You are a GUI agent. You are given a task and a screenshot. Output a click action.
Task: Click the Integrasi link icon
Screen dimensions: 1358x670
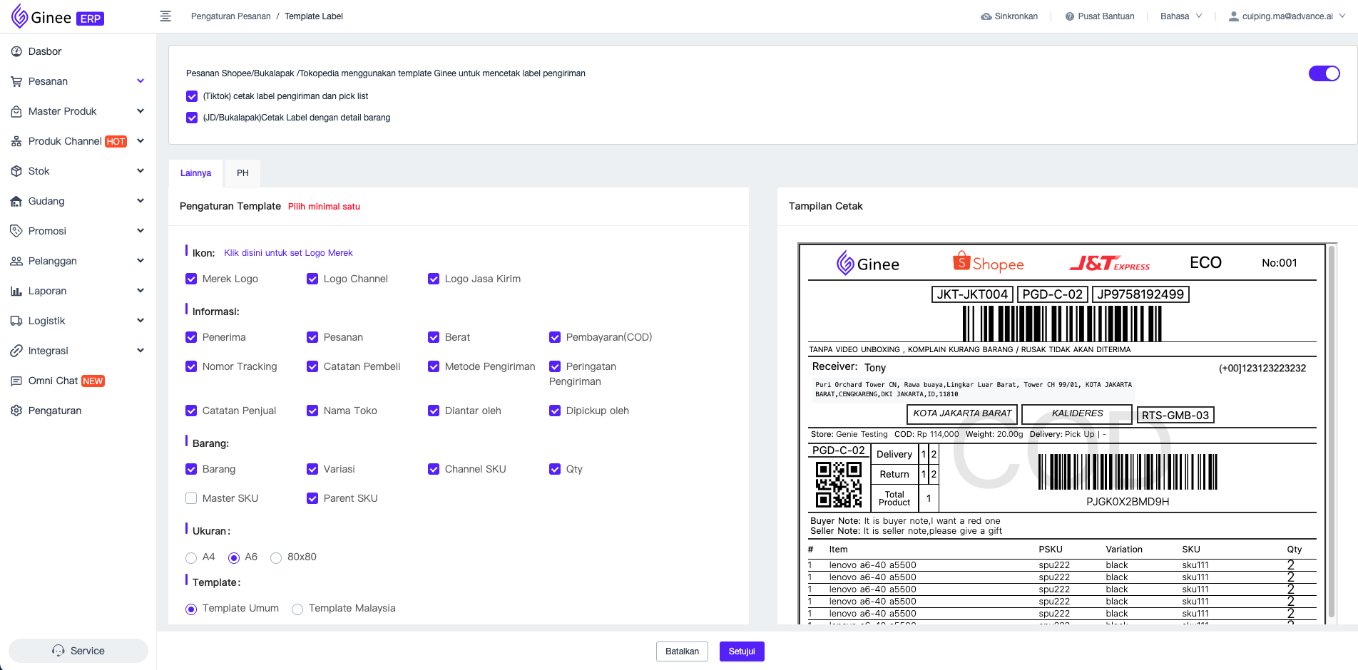pos(16,351)
